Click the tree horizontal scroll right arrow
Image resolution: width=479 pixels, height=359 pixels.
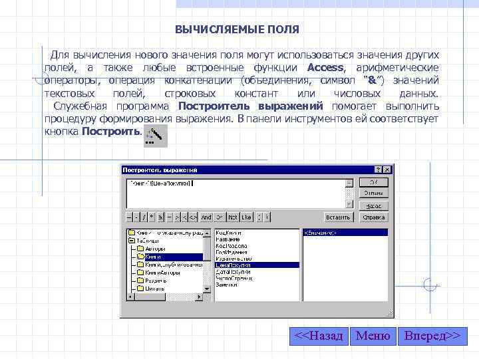pyautogui.click(x=199, y=297)
